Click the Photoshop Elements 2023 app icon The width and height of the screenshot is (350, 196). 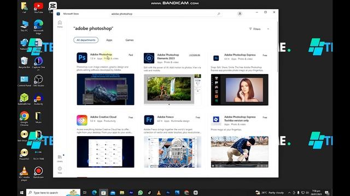pyautogui.click(x=149, y=58)
